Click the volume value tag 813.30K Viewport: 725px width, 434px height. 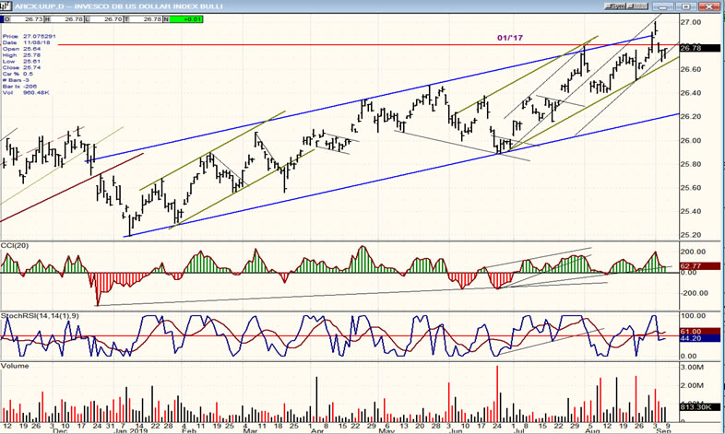pyautogui.click(x=699, y=407)
